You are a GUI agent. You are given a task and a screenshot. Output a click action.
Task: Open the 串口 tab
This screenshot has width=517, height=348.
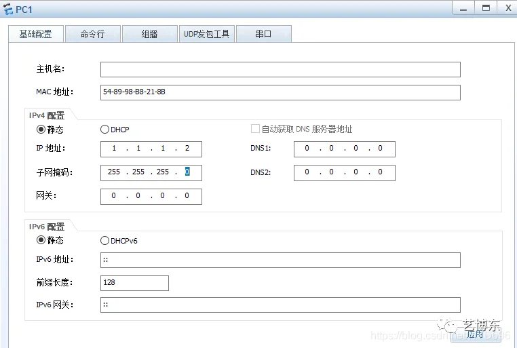[x=264, y=34]
